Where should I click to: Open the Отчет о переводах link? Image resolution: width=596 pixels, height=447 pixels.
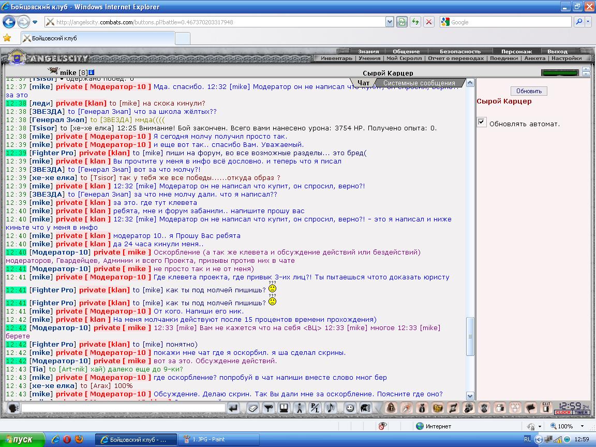click(x=456, y=58)
